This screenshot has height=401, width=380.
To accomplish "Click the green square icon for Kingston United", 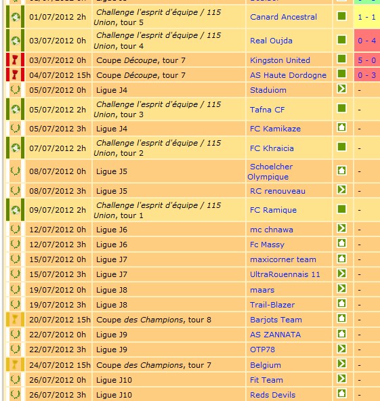I will 341,59.
